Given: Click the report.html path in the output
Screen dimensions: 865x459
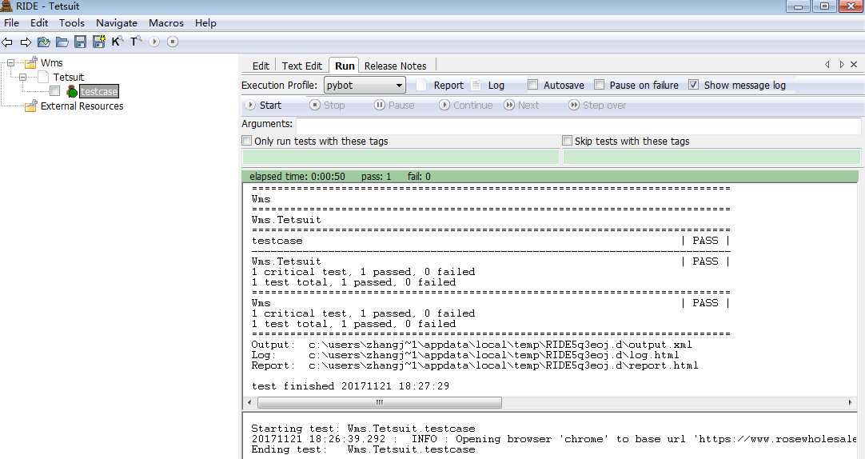Looking at the screenshot, I should pos(503,365).
